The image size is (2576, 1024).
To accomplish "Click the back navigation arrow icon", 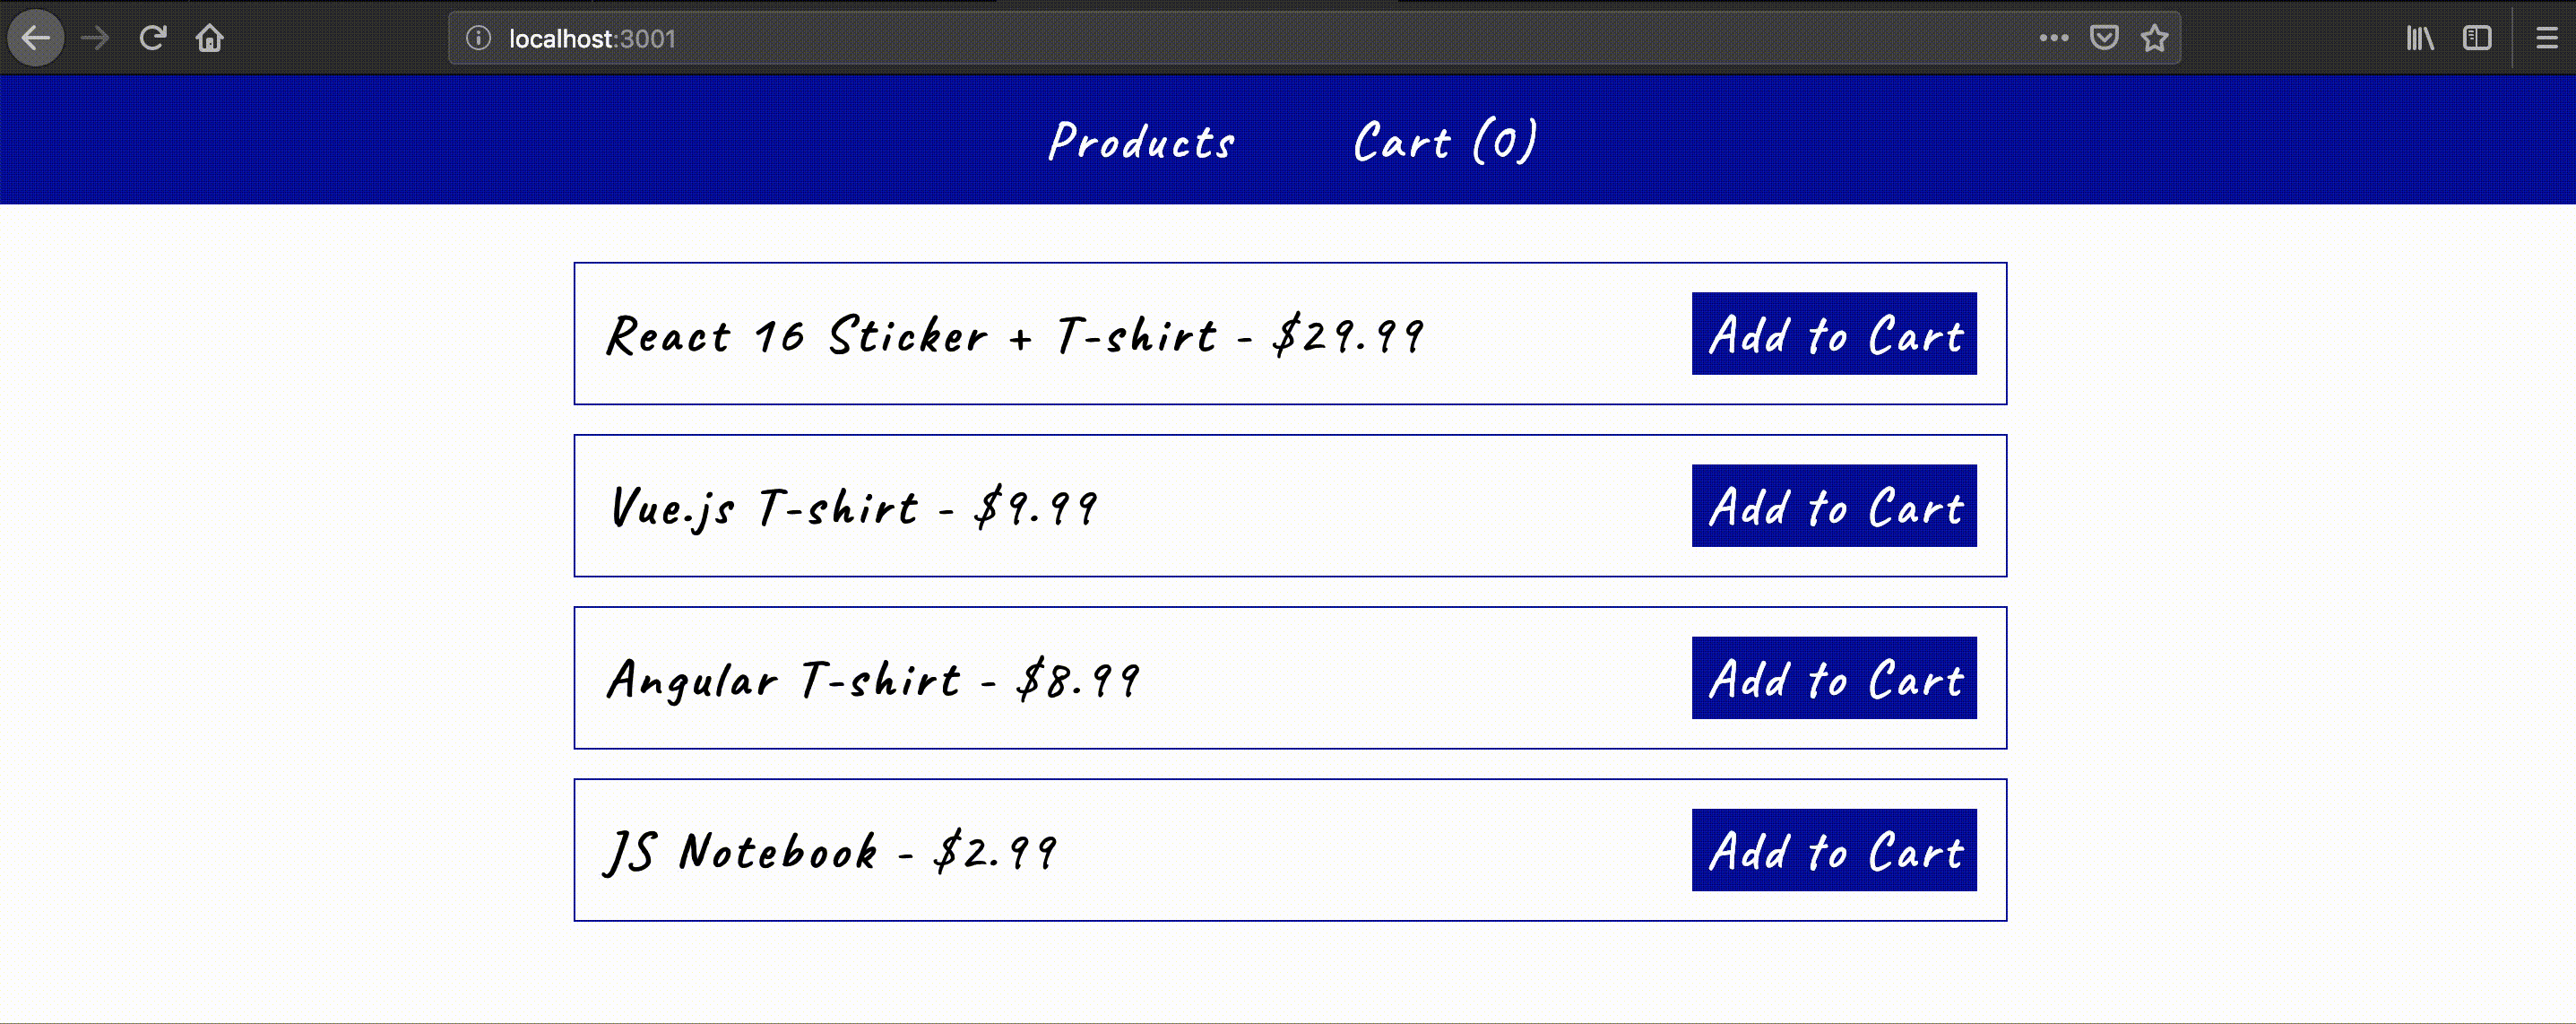I will pyautogui.click(x=38, y=38).
